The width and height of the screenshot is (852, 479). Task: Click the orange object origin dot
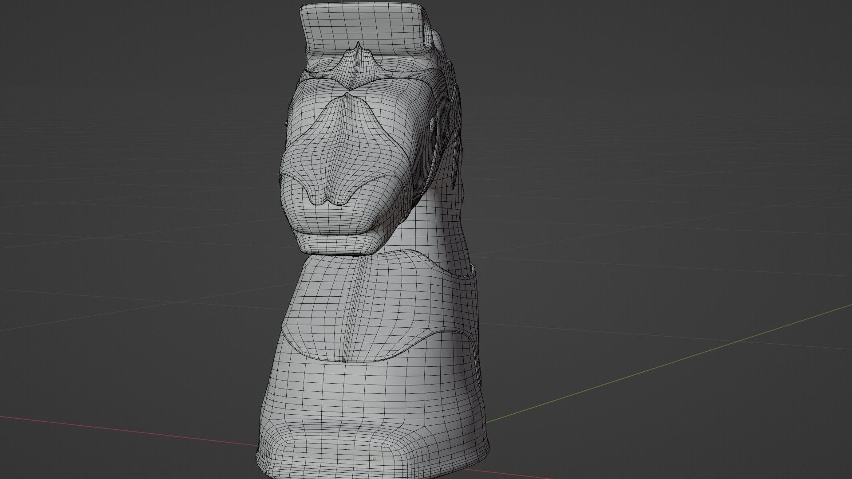374,459
